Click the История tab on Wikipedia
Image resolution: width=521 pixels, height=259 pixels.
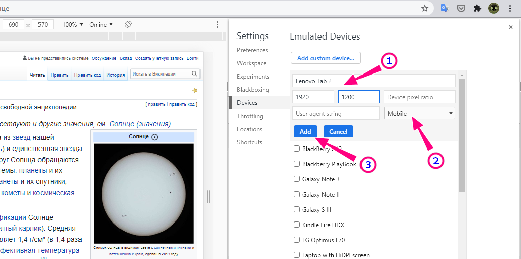115,75
